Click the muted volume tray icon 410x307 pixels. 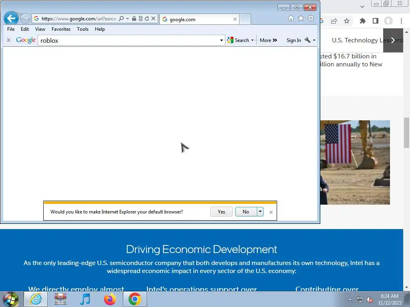click(x=370, y=300)
